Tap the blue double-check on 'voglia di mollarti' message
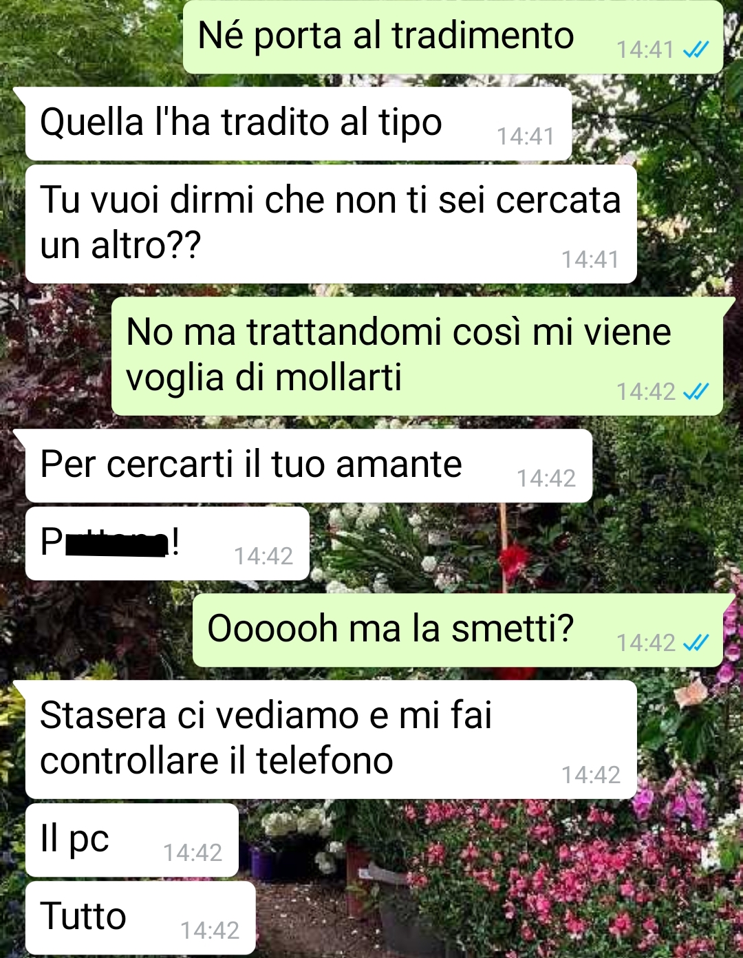Image resolution: width=743 pixels, height=958 pixels. [696, 392]
